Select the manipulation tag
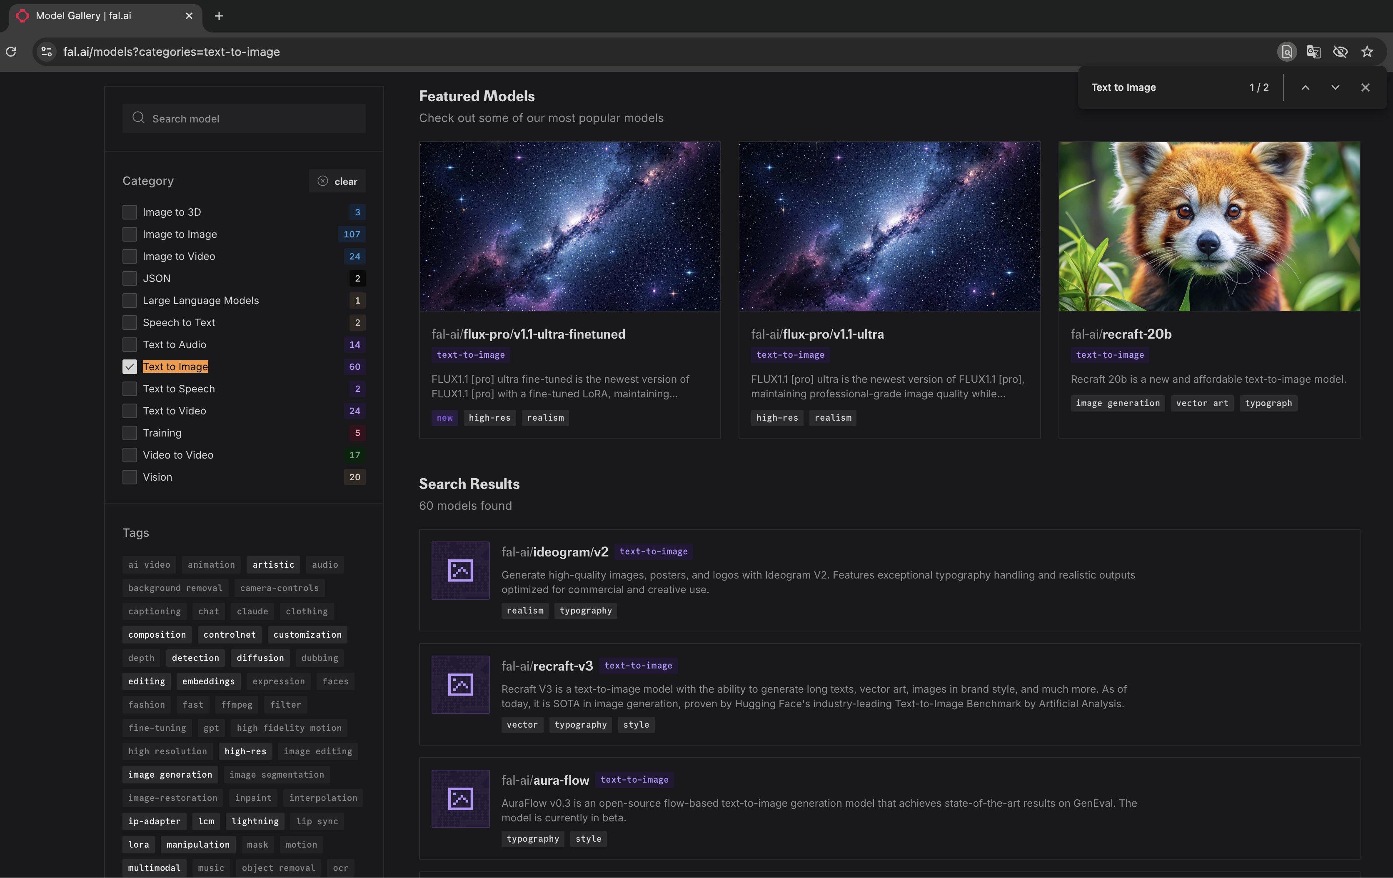This screenshot has height=878, width=1393. point(198,844)
